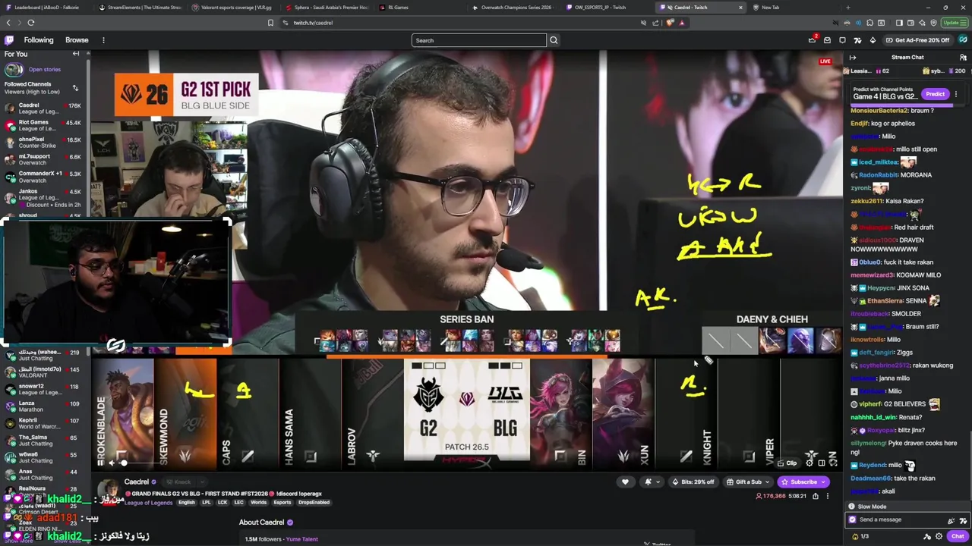
Task: Click the heart follow button
Action: 625,482
